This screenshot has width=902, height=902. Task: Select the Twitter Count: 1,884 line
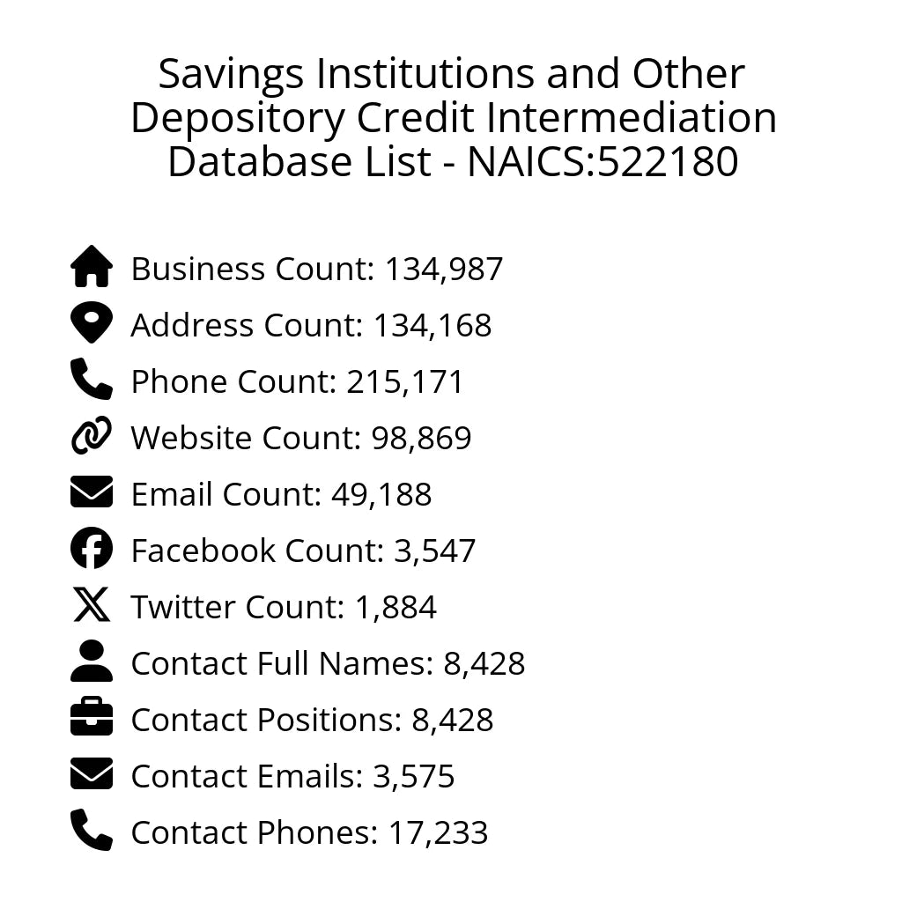[284, 608]
